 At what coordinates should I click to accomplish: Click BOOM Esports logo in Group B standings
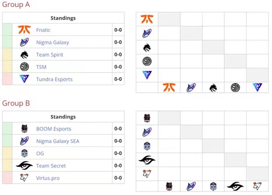pos(24,129)
